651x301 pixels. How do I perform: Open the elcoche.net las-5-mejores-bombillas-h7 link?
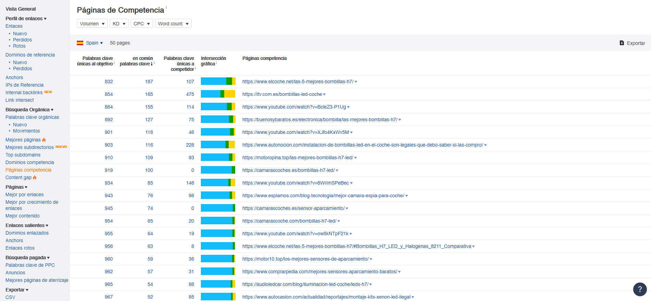pyautogui.click(x=298, y=81)
